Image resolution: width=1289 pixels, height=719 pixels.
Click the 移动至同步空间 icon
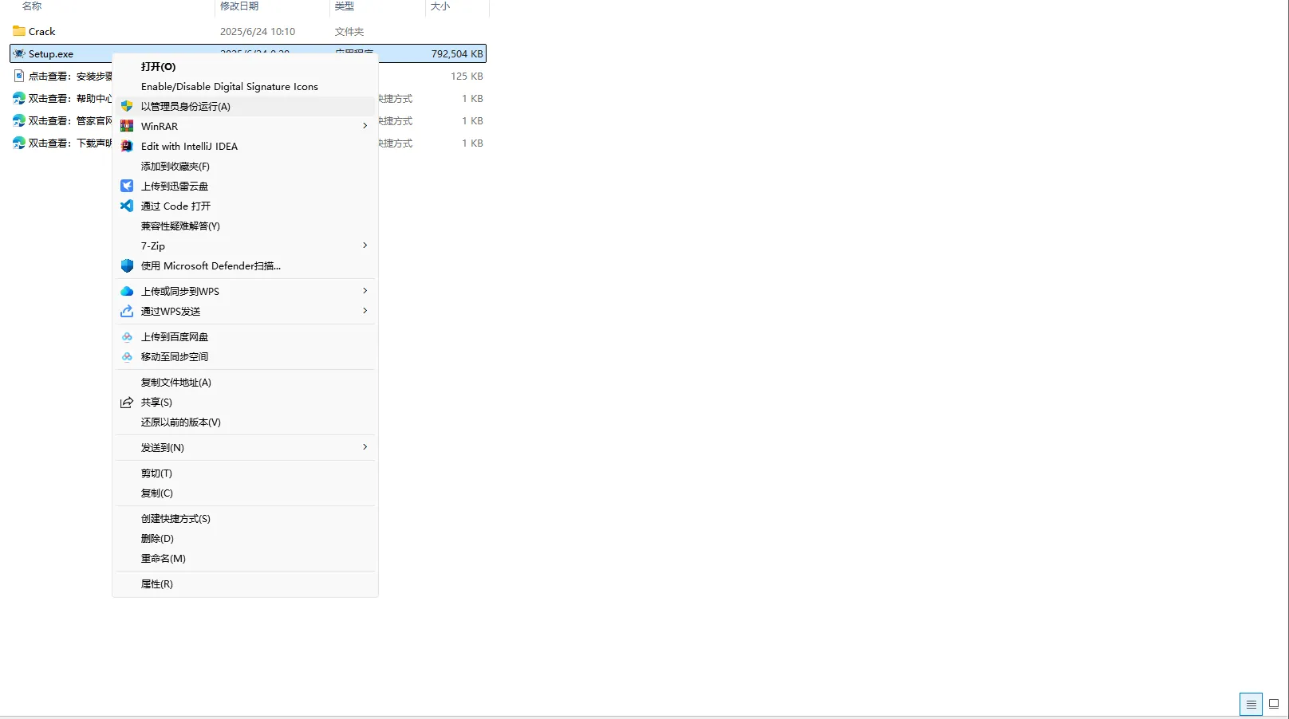(127, 356)
